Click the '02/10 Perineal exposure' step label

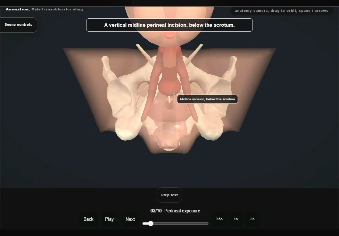175,211
